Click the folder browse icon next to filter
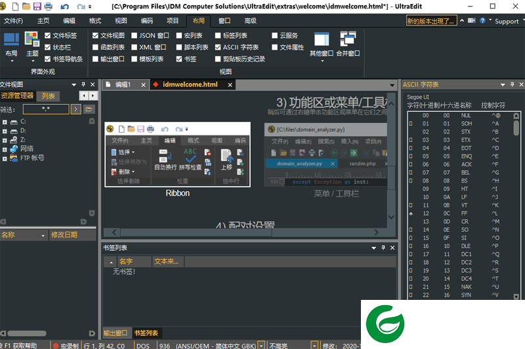This screenshot has height=349, width=525. 89,109
